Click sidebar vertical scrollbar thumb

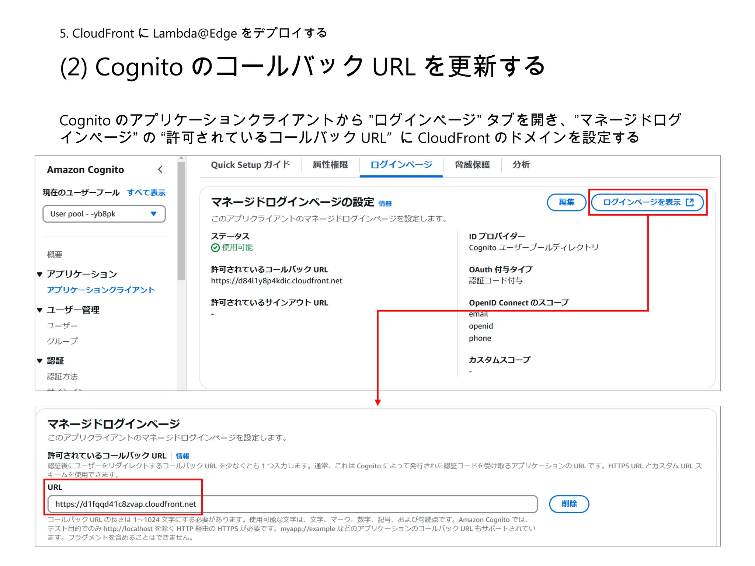coord(181,221)
